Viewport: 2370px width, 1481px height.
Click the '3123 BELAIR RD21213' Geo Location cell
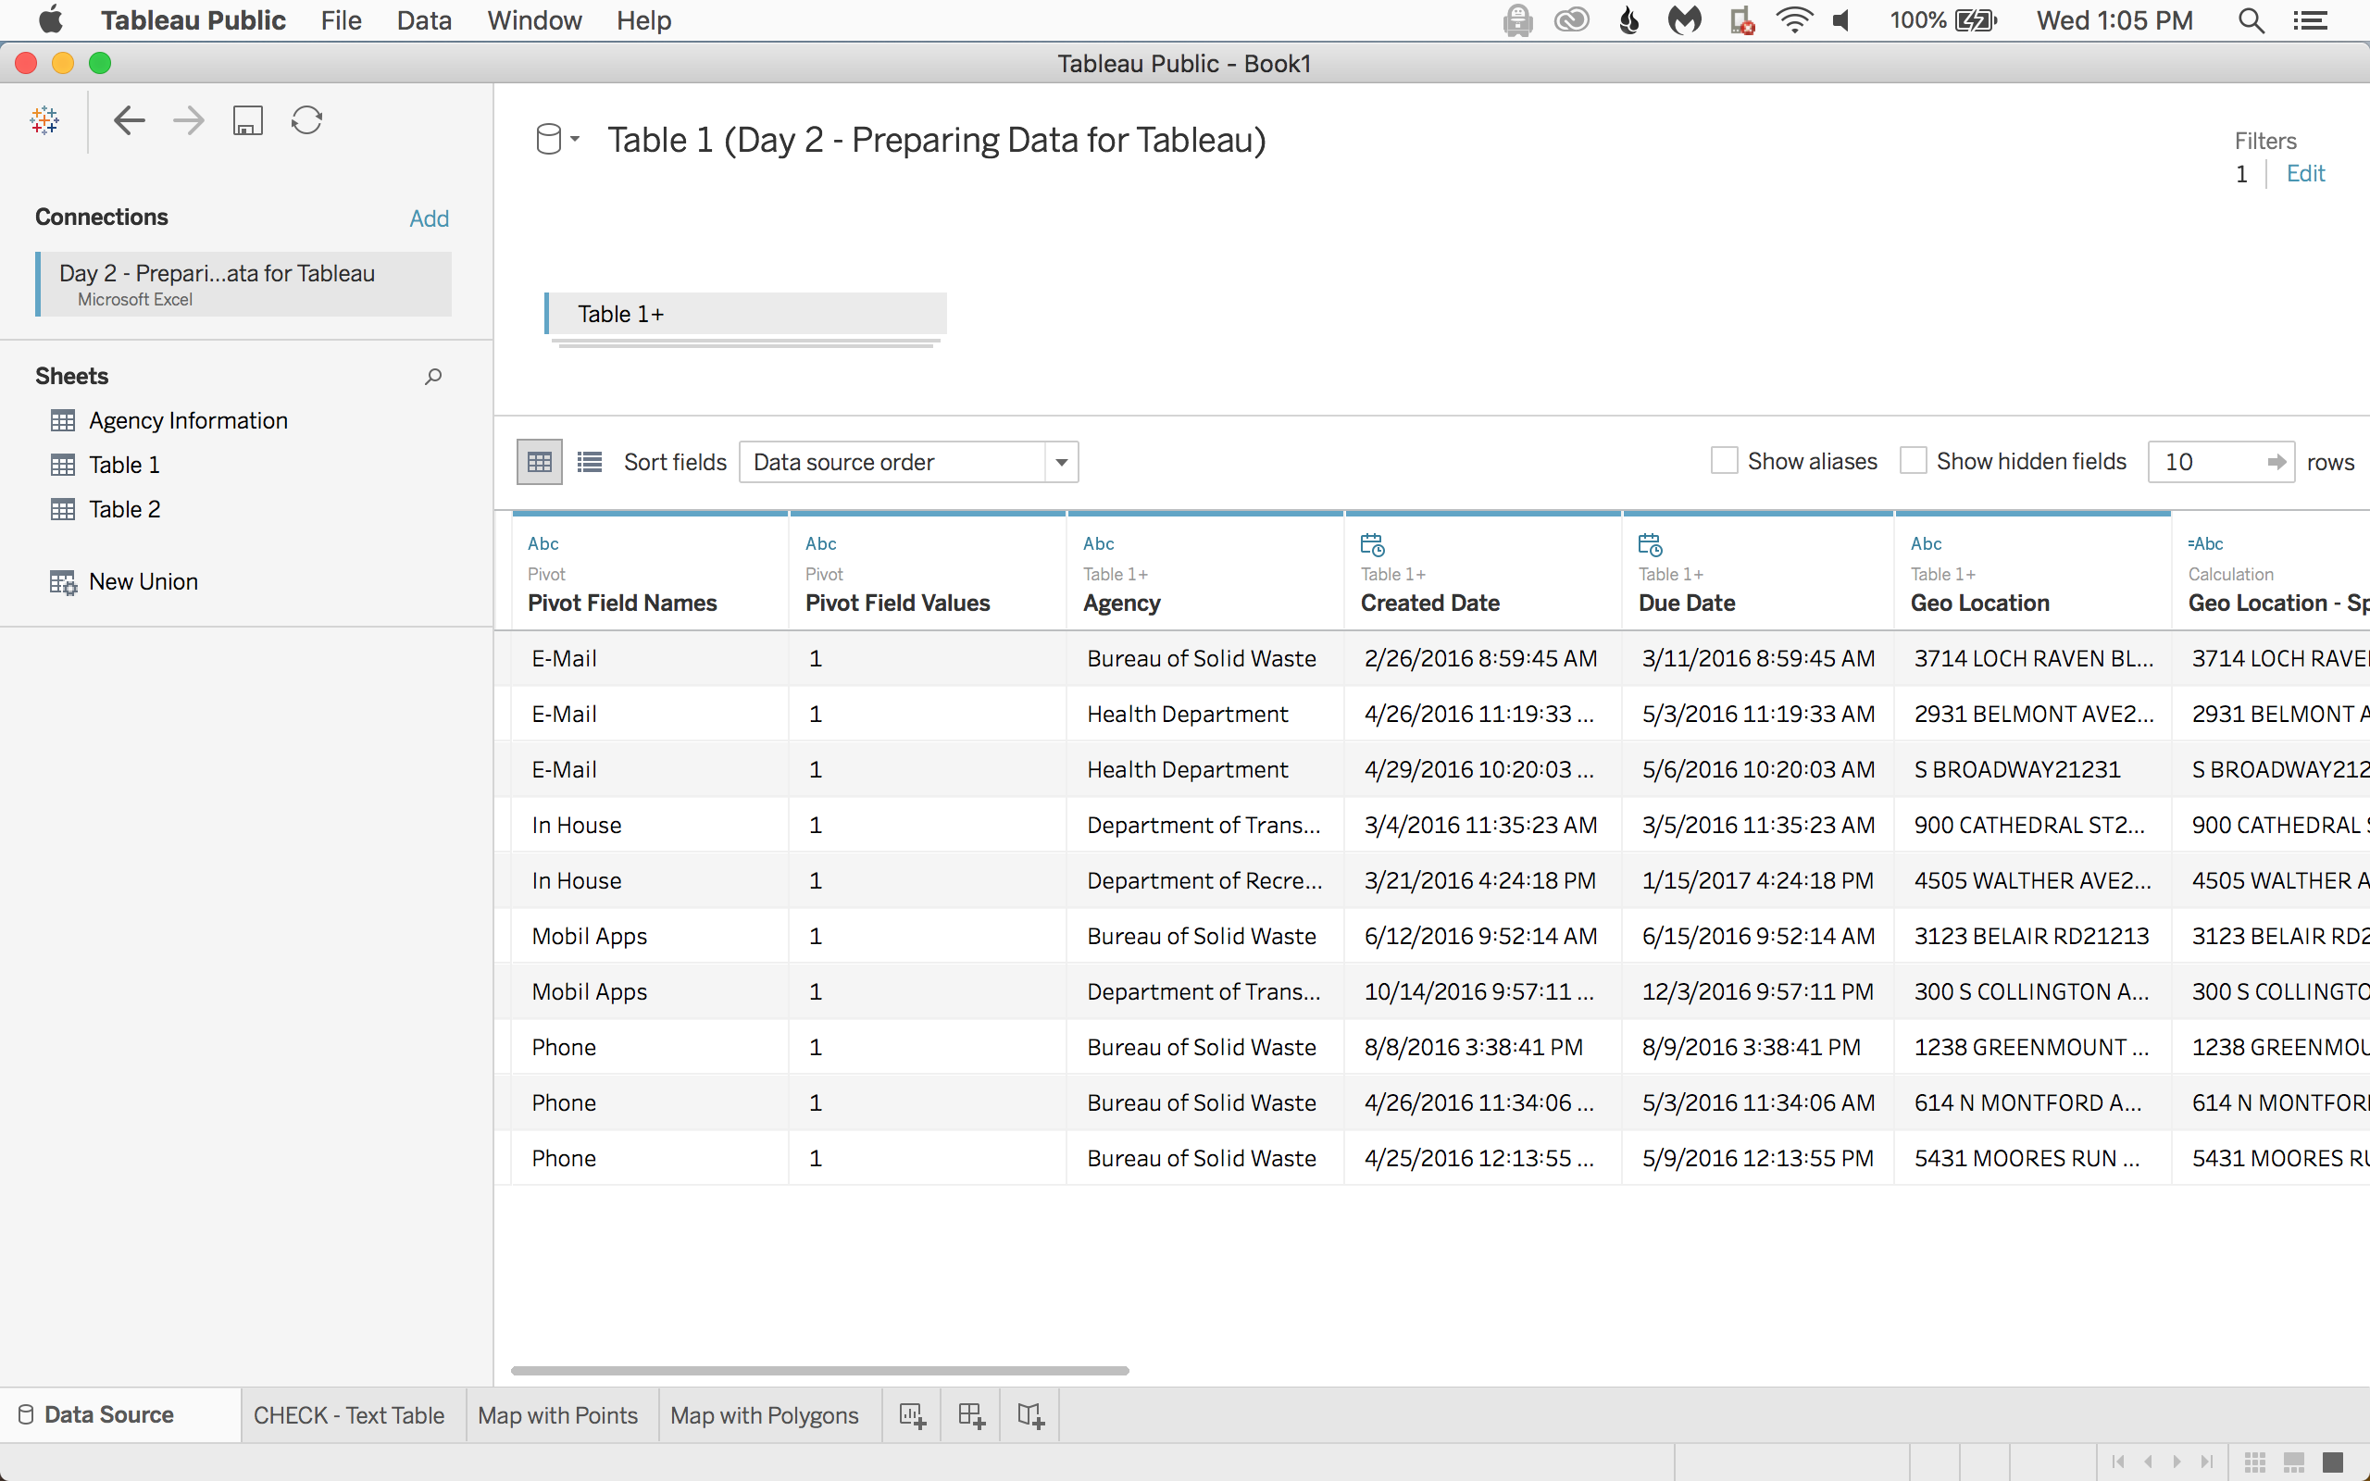pyautogui.click(x=2031, y=937)
